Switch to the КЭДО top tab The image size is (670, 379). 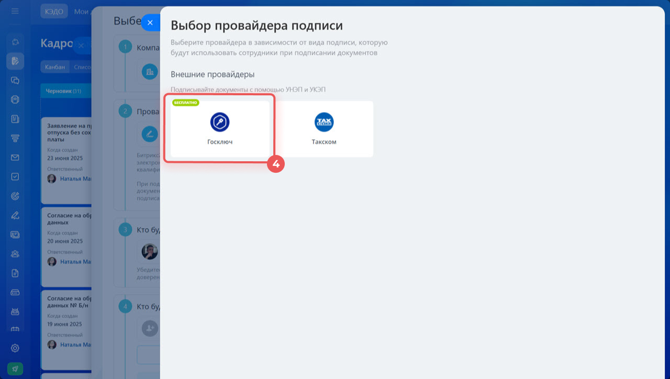[53, 11]
